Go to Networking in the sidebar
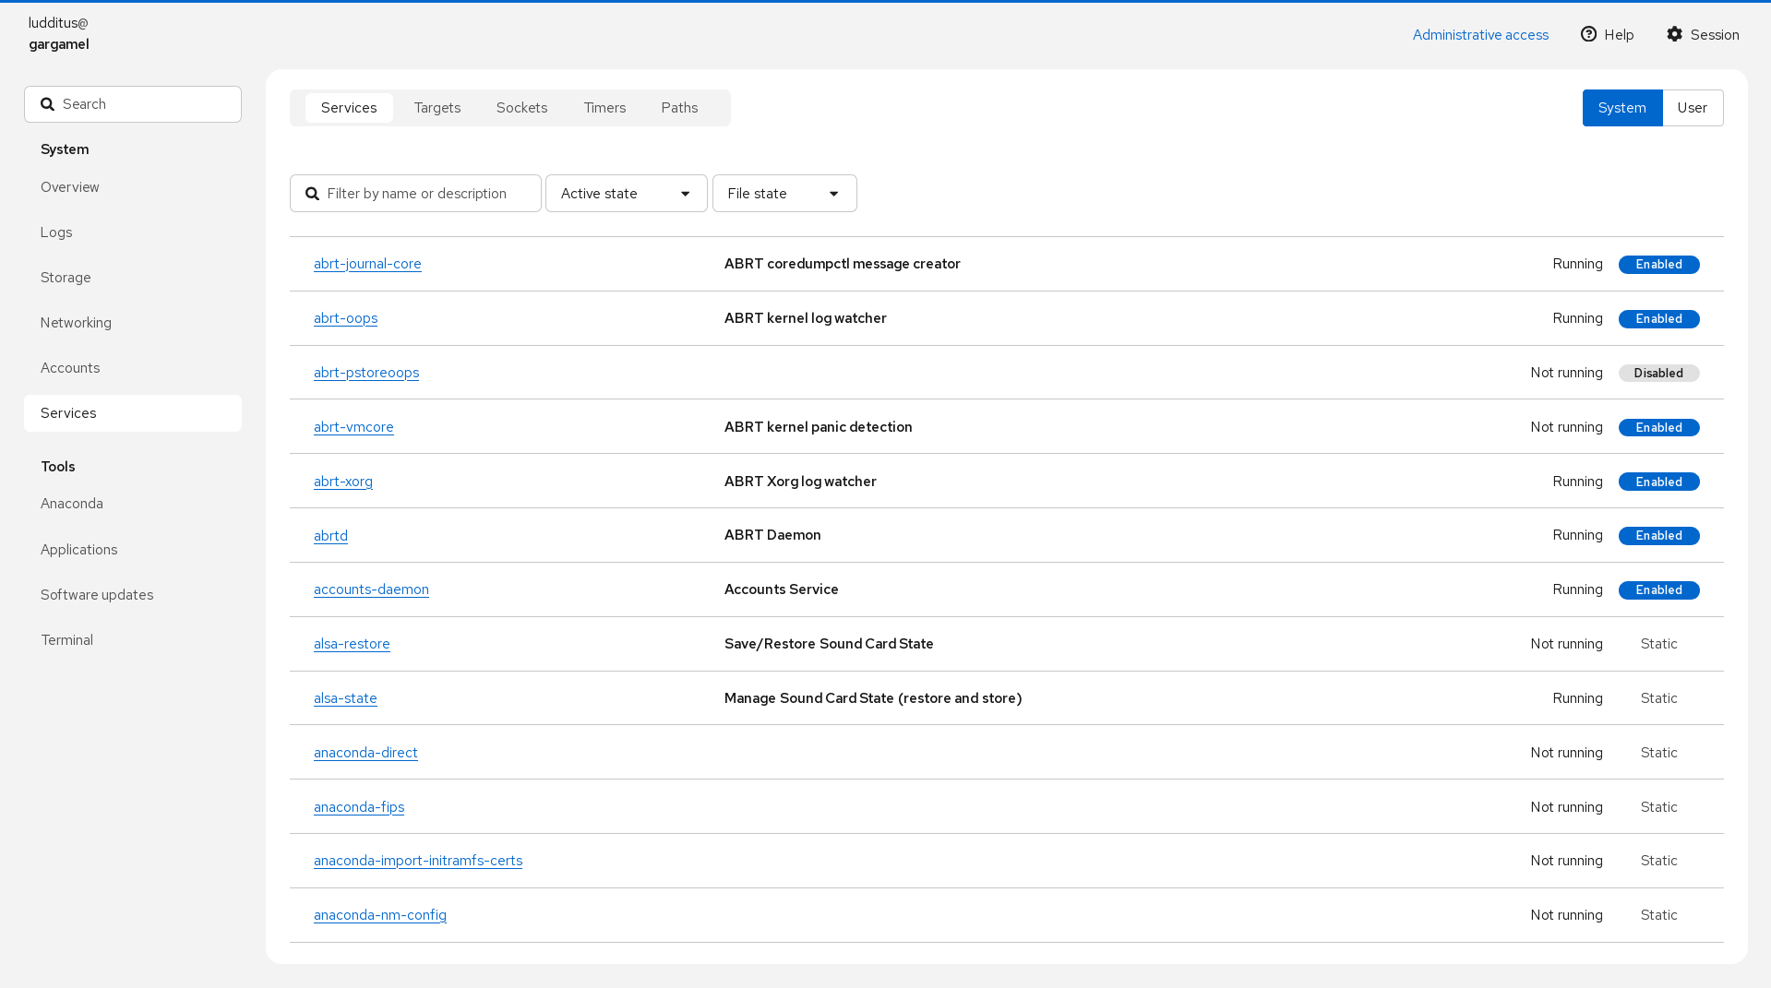Viewport: 1771px width, 988px height. click(x=76, y=323)
